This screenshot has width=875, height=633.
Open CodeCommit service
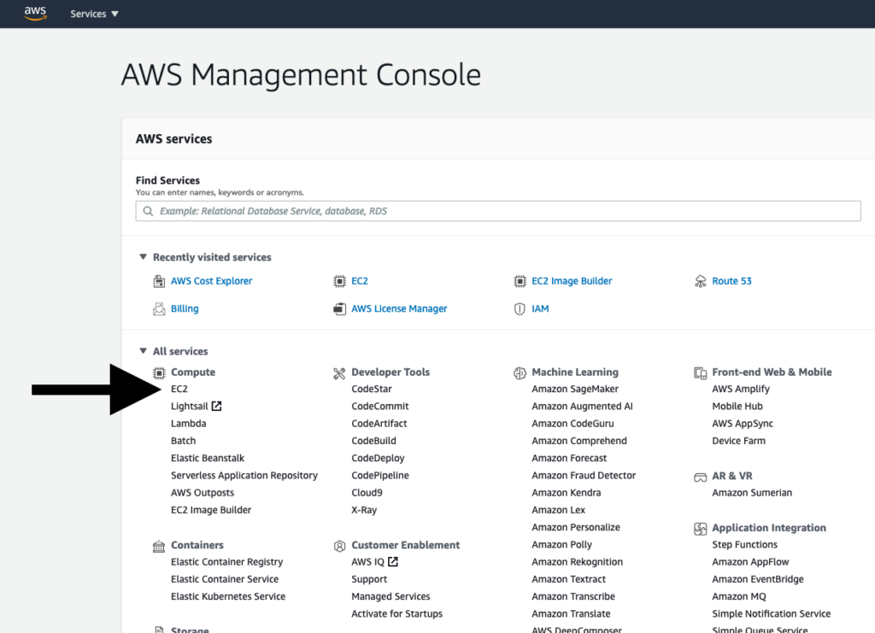380,406
